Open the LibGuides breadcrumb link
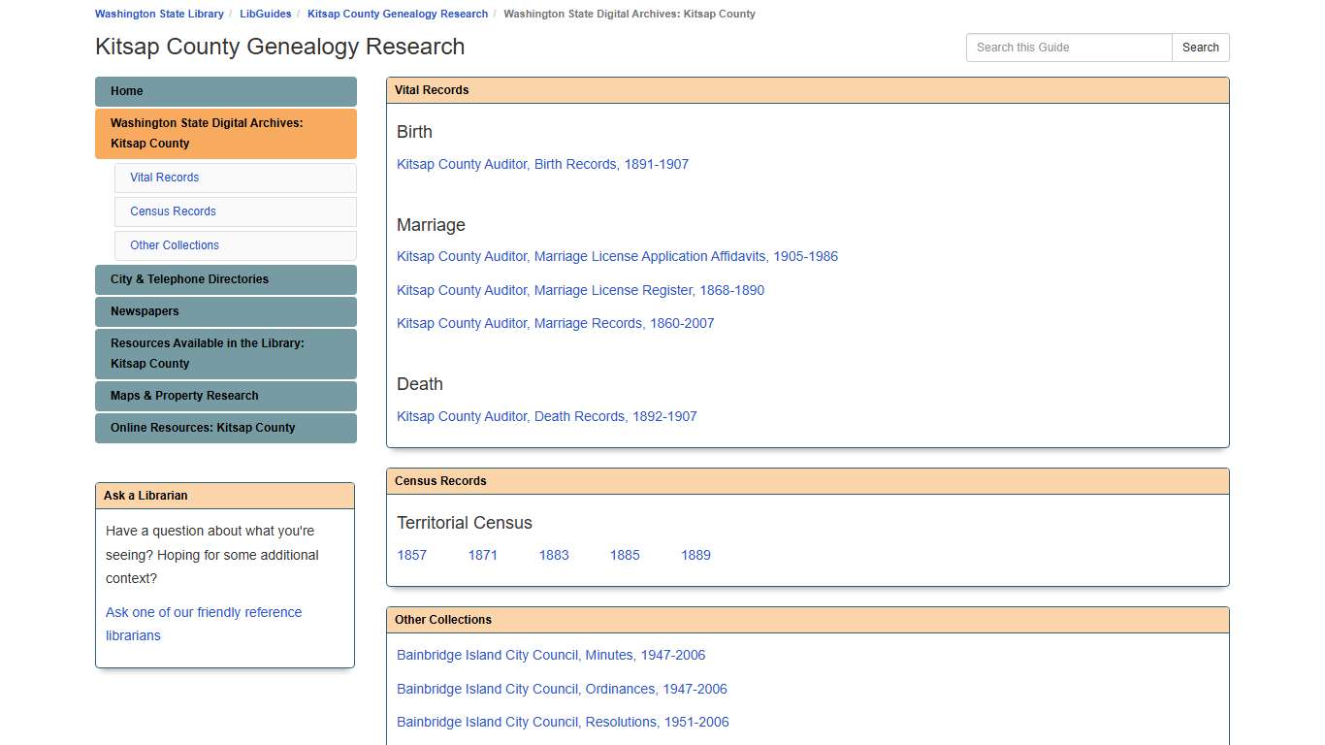The image size is (1325, 745). (x=265, y=14)
